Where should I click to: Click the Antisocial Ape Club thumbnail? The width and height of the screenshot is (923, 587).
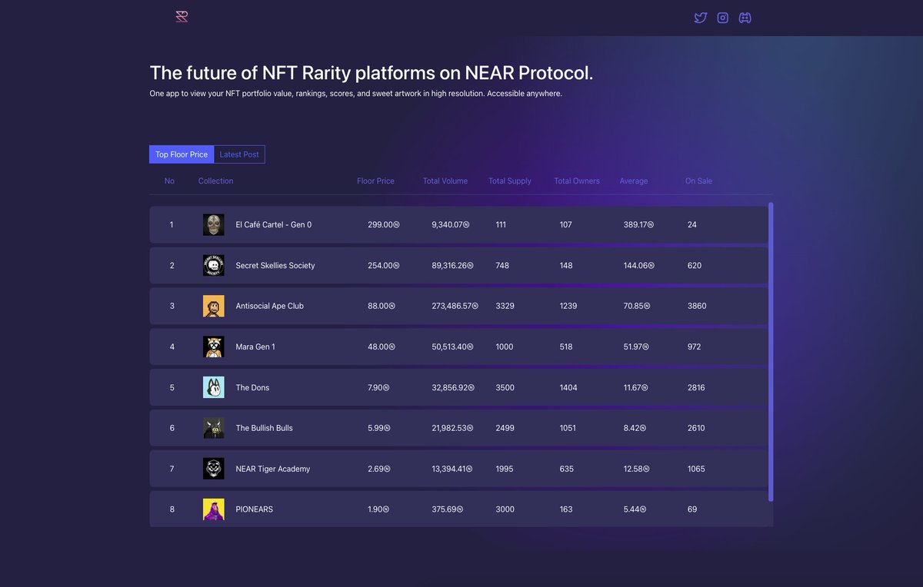click(214, 306)
